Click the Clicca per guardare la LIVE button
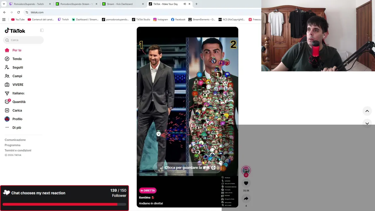The height and width of the screenshot is (211, 375). [x=187, y=168]
